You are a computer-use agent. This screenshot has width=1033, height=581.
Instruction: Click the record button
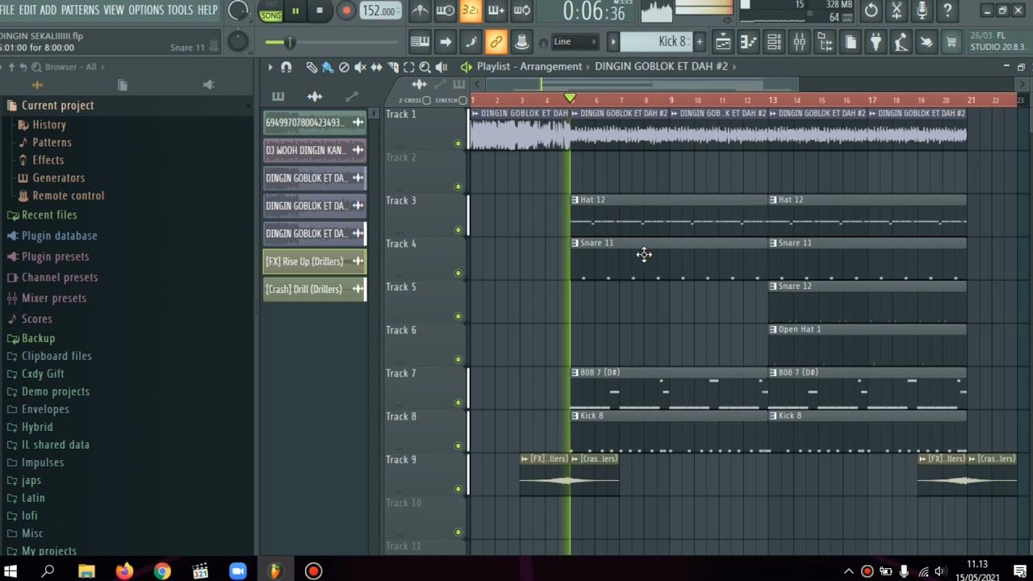(345, 10)
